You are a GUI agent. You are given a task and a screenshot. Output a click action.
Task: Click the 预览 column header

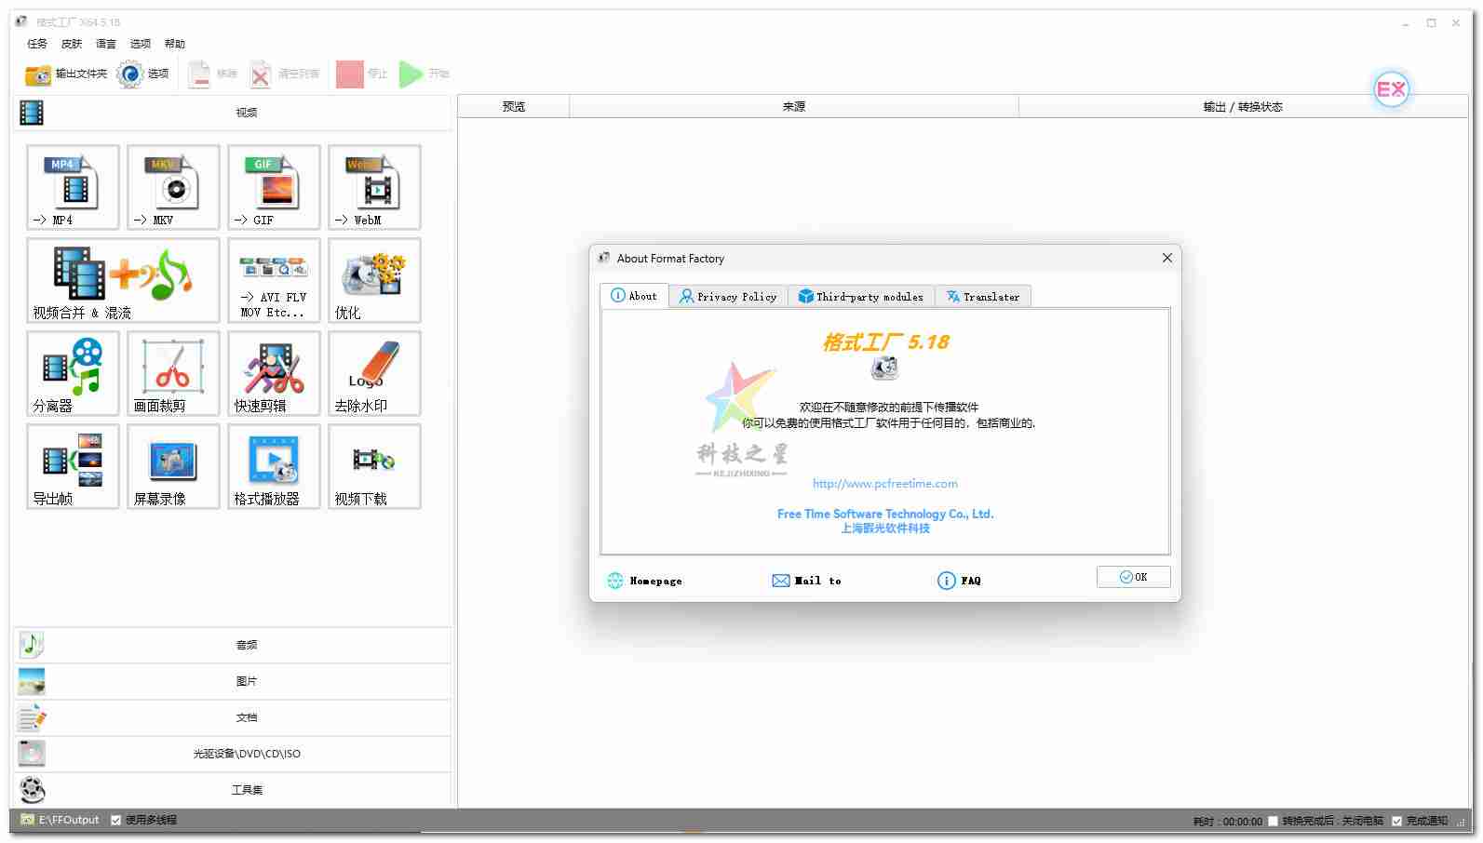point(514,107)
